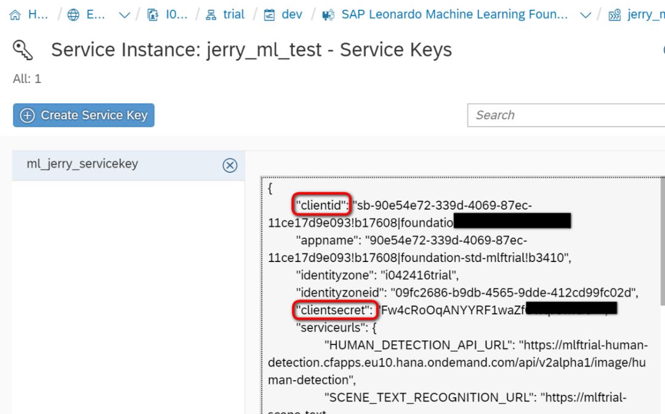Open the I0... subaccount breadcrumb
The width and height of the screenshot is (665, 414).
point(177,14)
